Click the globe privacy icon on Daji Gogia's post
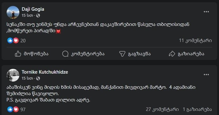This screenshot has width=219, height=115. pyautogui.click(x=38, y=15)
